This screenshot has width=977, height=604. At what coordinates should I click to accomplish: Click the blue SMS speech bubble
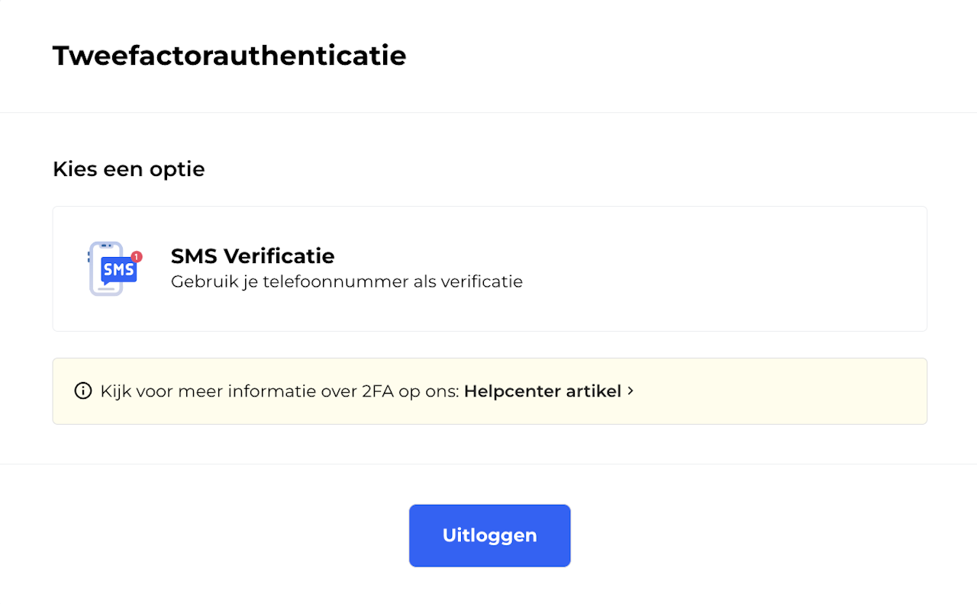coord(119,270)
